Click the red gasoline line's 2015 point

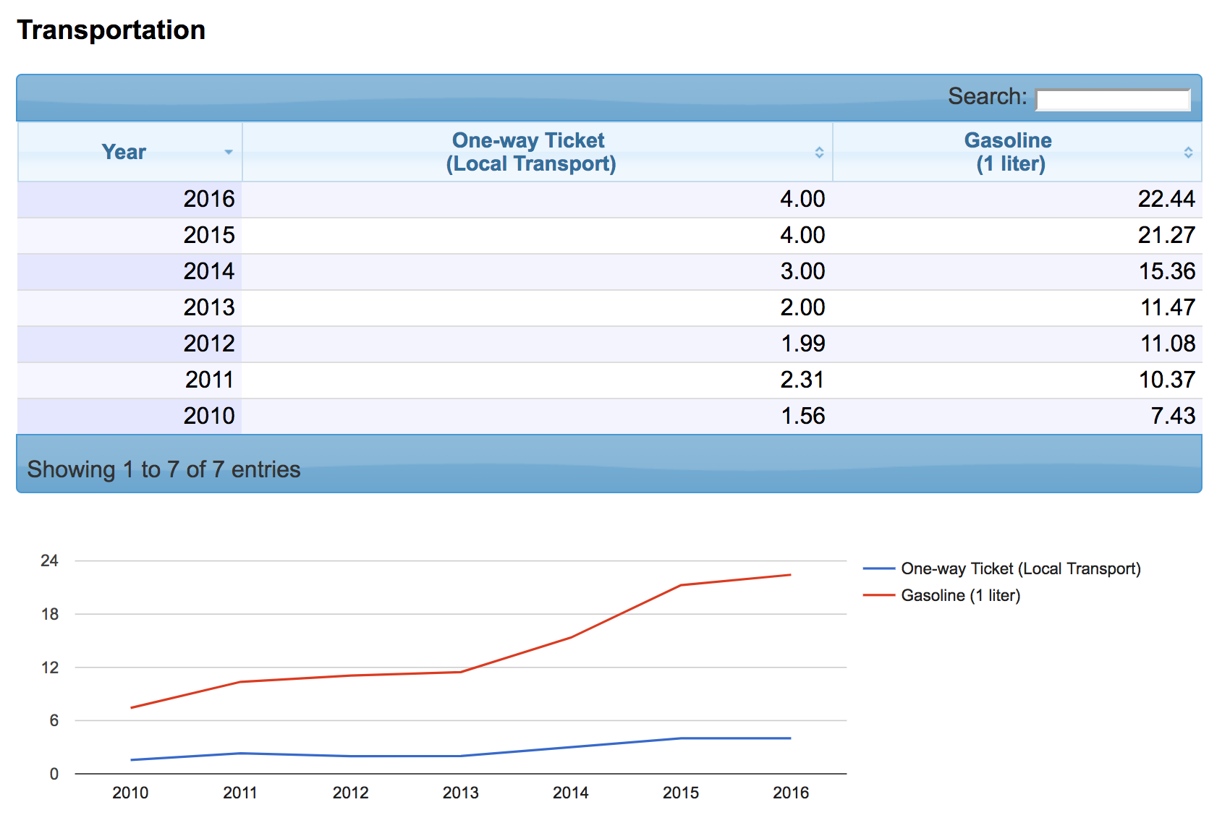click(681, 585)
